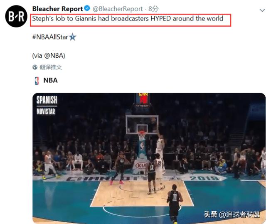Click the globe translate icon
266x224 pixels.
click(x=35, y=67)
